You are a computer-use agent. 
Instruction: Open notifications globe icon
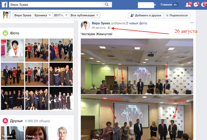click(x=204, y=5)
